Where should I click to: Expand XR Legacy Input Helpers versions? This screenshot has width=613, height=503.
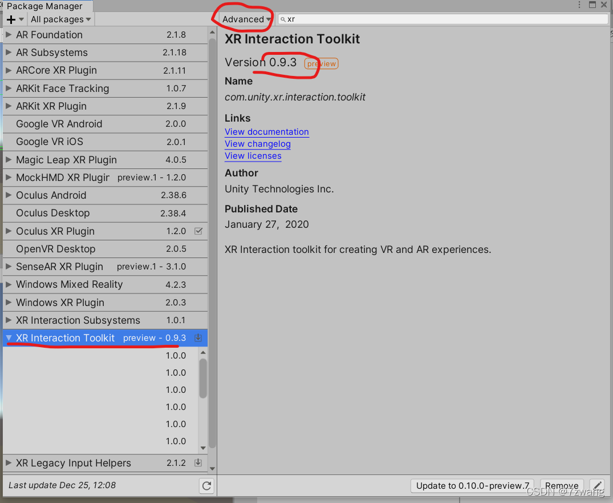coord(8,462)
